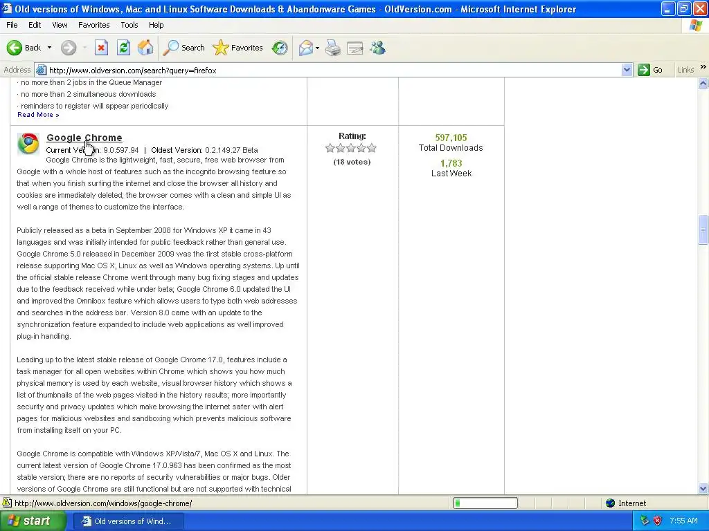Stop page loading with red X icon
Image resolution: width=709 pixels, height=531 pixels.
point(101,48)
